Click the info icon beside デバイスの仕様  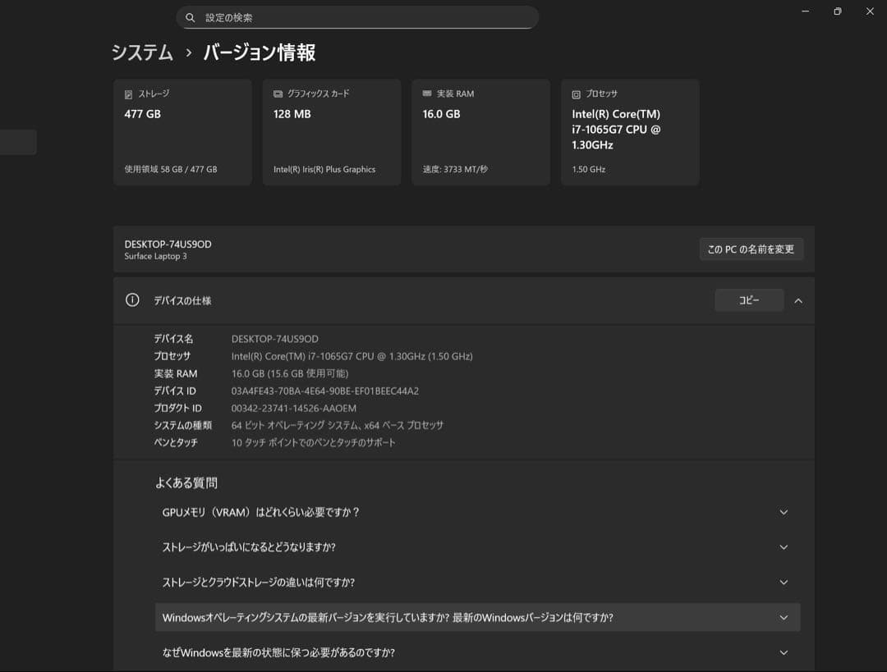[132, 300]
